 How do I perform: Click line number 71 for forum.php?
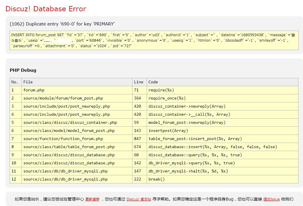tap(139, 90)
